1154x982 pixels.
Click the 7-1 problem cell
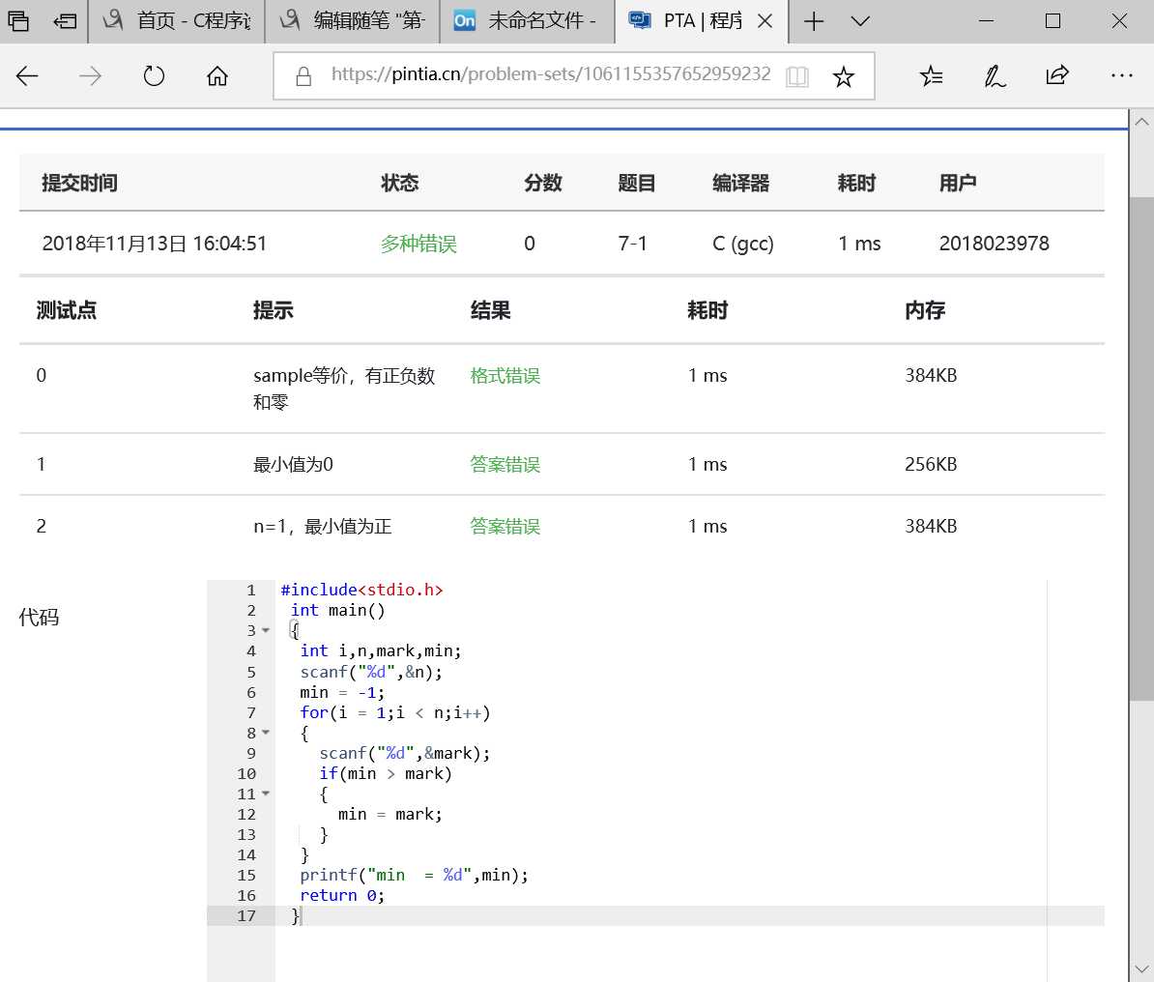632,244
